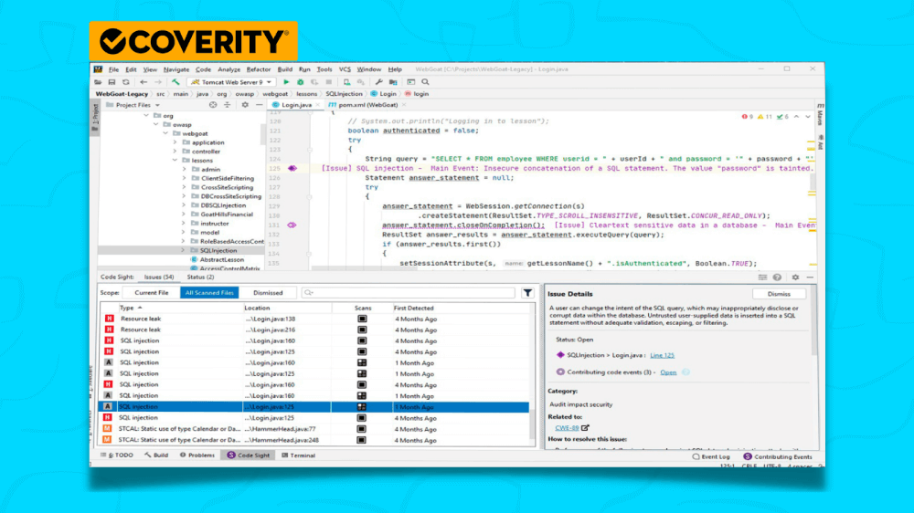
Task: Click the Issue Details vertical scrollbar
Action: point(813,320)
